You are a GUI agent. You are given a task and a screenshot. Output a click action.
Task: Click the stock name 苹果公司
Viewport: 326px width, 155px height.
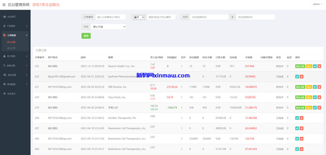tap(112, 108)
